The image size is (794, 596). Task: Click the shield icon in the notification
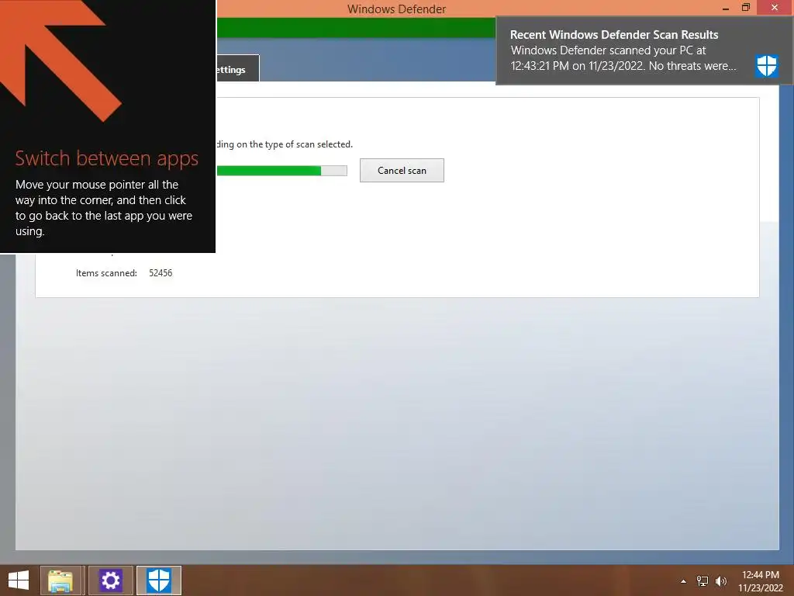(x=766, y=66)
